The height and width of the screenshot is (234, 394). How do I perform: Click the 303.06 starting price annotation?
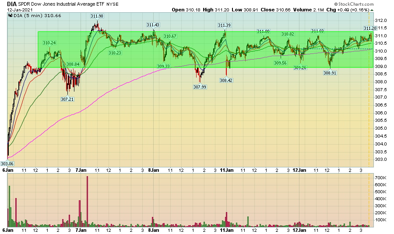pos(7,164)
